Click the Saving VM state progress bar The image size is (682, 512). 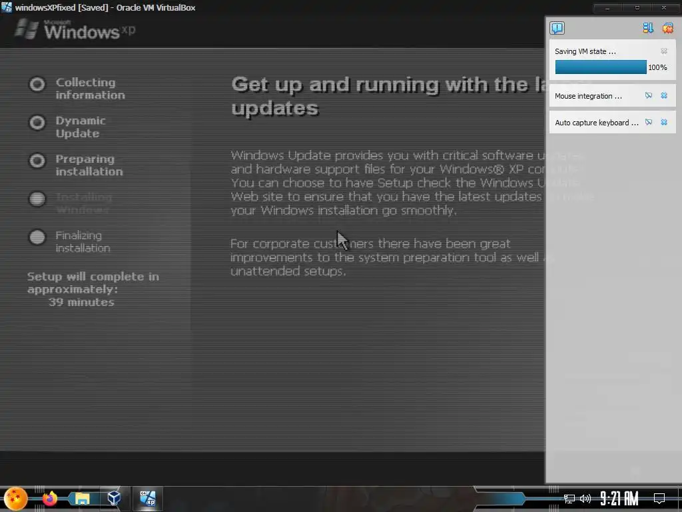click(601, 67)
